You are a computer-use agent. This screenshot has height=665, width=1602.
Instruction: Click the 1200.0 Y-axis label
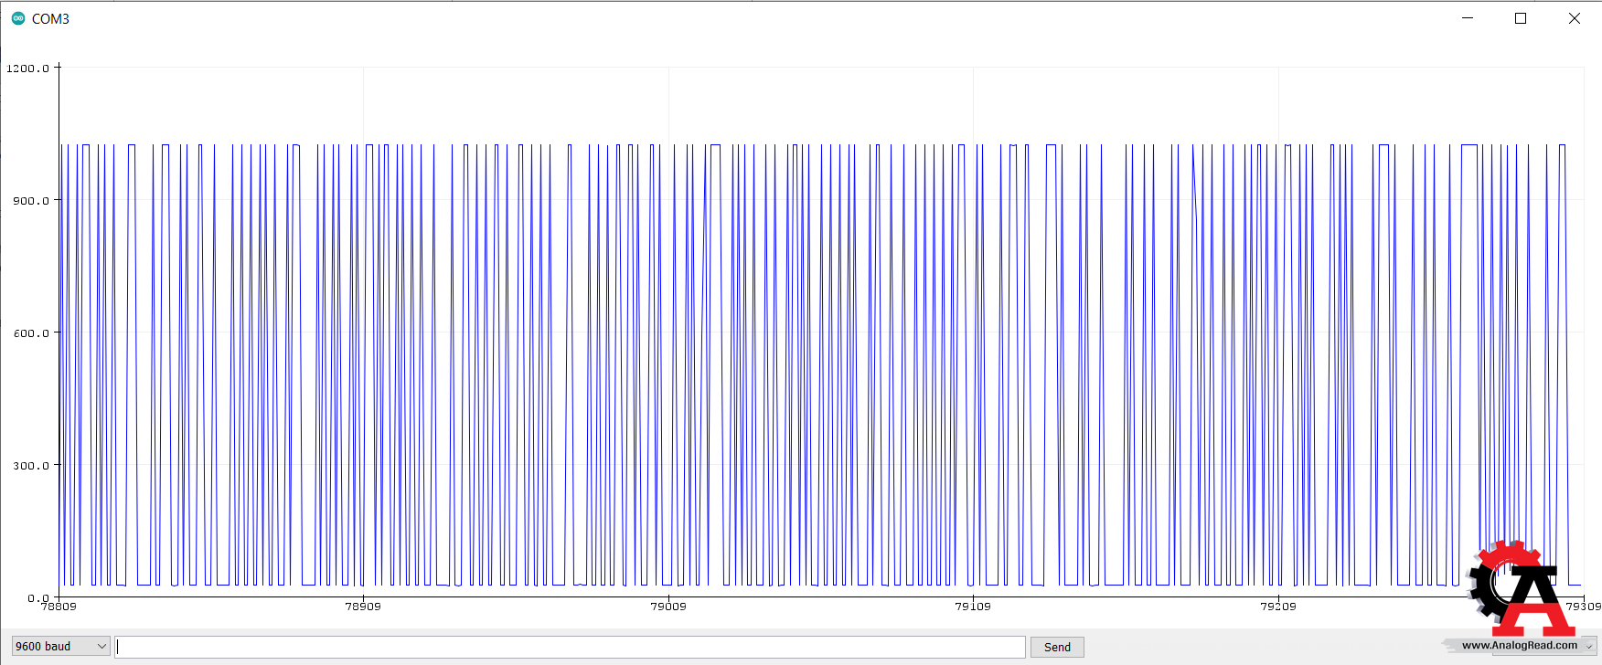(27, 69)
